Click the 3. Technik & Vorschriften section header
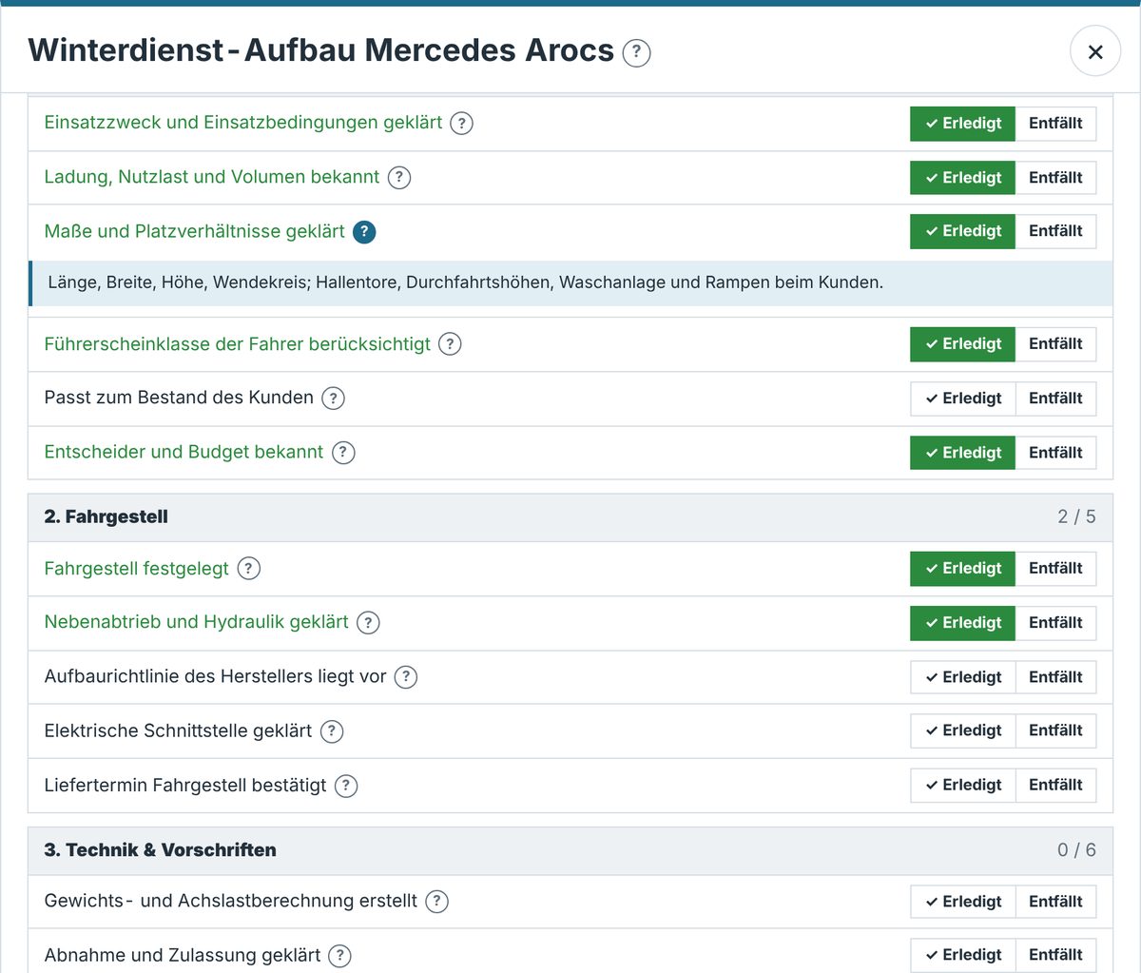Image resolution: width=1141 pixels, height=973 pixels. coord(570,850)
